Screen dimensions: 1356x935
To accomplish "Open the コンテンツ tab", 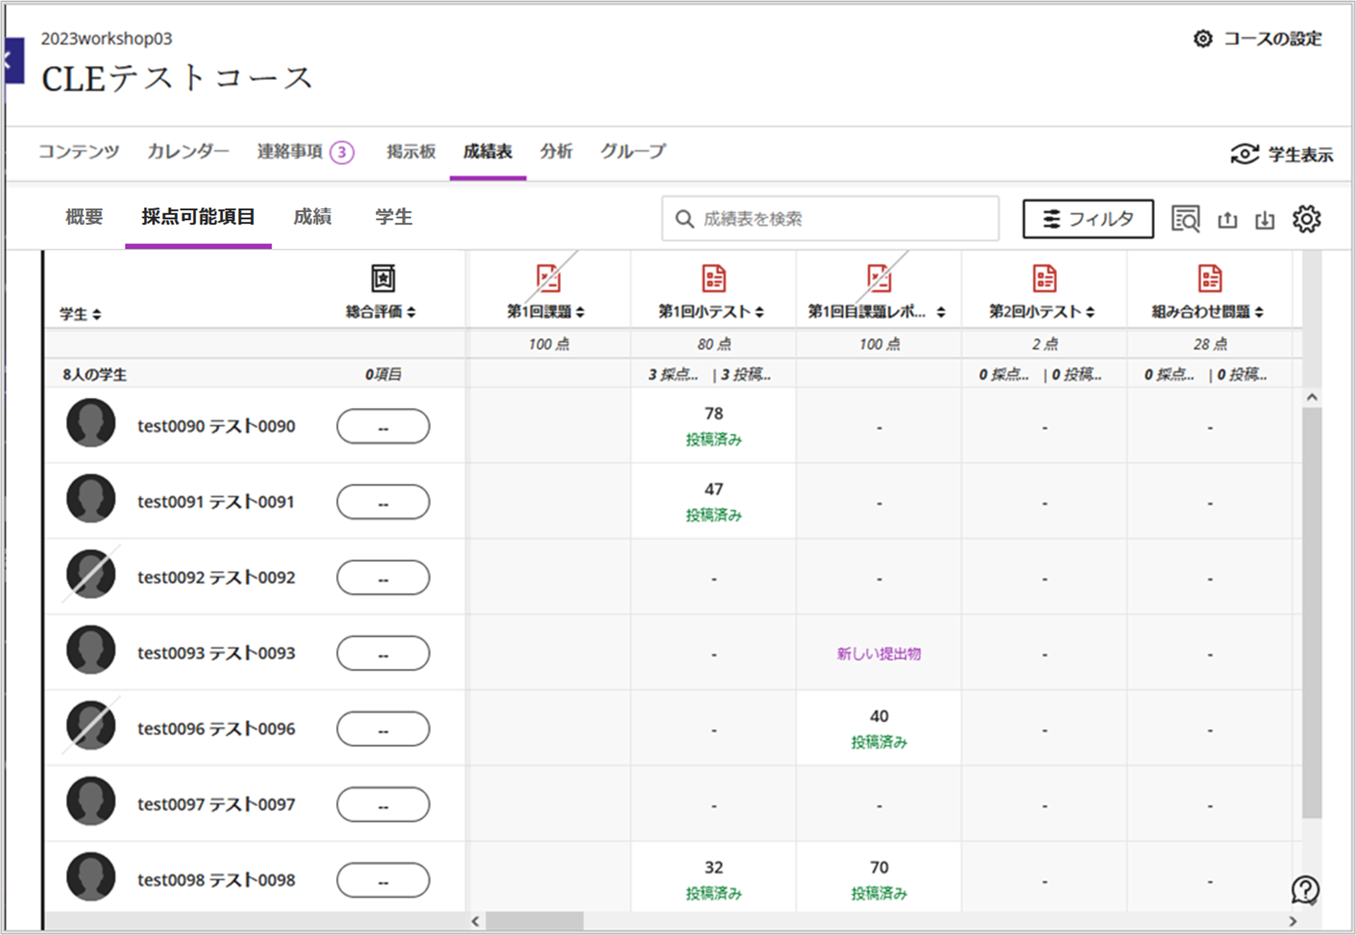I will pyautogui.click(x=79, y=152).
